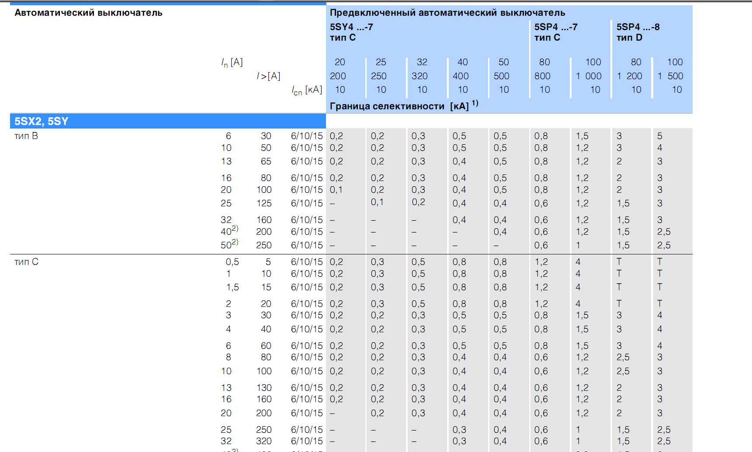Image resolution: width=752 pixels, height=452 pixels.
Task: Select the "5SP4 ...-8" column group header
Action: click(638, 27)
